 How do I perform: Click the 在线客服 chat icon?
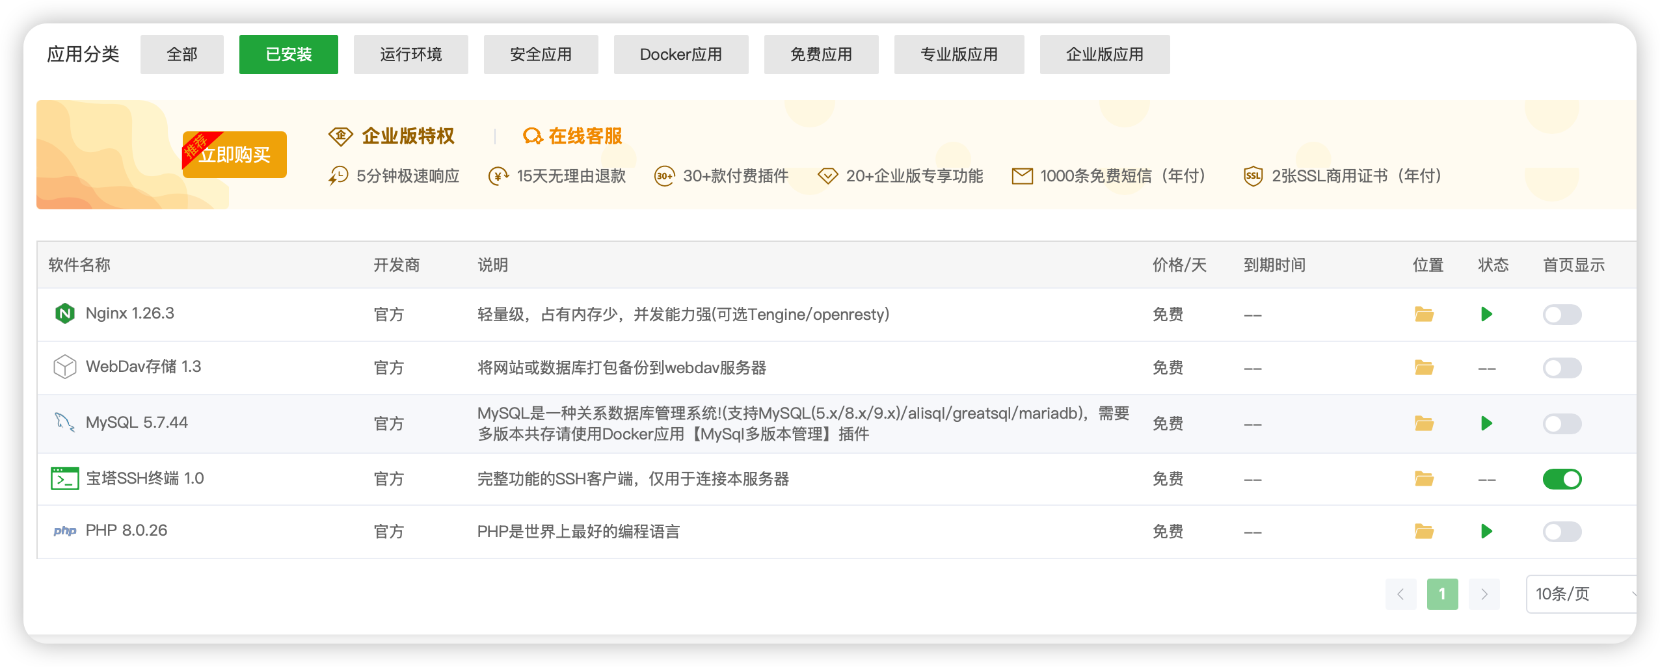[533, 136]
